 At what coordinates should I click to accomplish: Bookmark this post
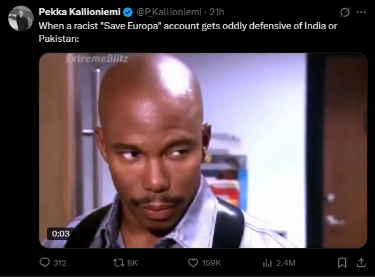pos(342,262)
